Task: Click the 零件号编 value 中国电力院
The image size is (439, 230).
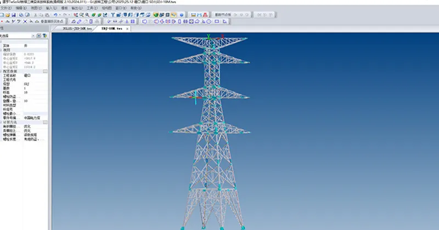Action: pyautogui.click(x=32, y=118)
